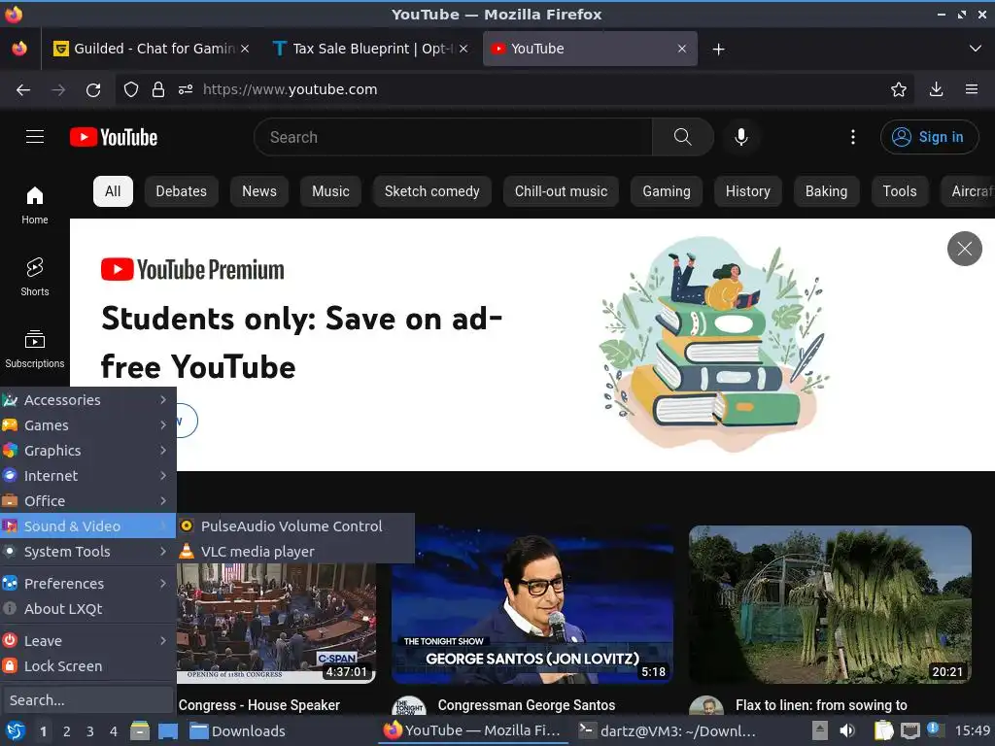
Task: List all tabs dropdown arrow
Action: coord(976,49)
